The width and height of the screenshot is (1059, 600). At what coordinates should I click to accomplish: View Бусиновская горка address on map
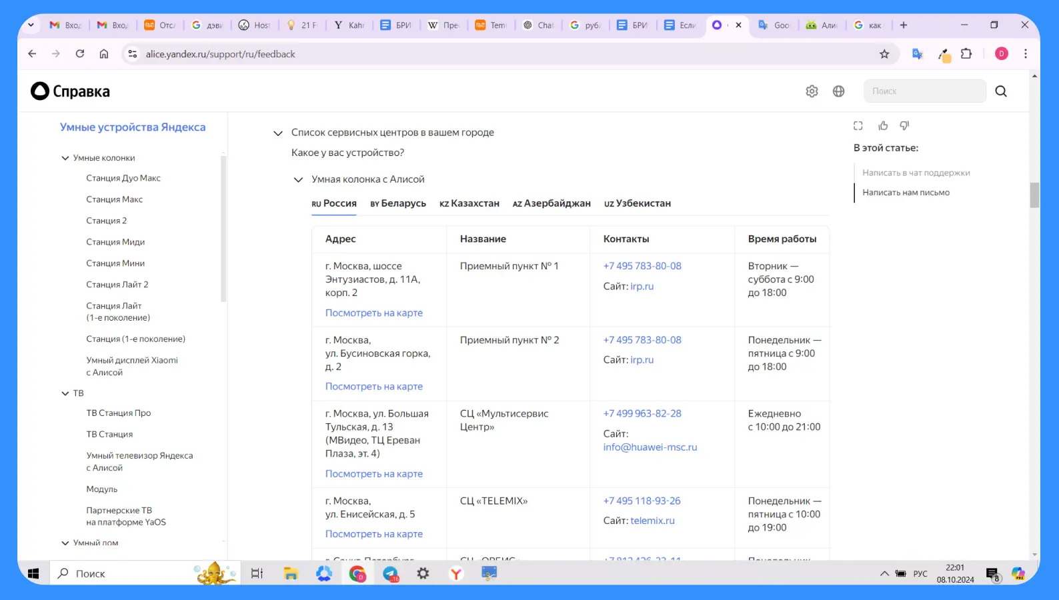[374, 387]
